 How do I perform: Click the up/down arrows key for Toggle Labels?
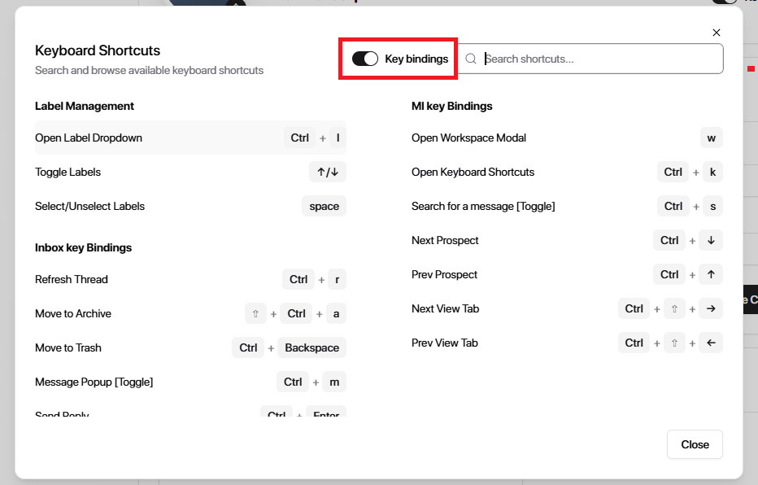[328, 172]
